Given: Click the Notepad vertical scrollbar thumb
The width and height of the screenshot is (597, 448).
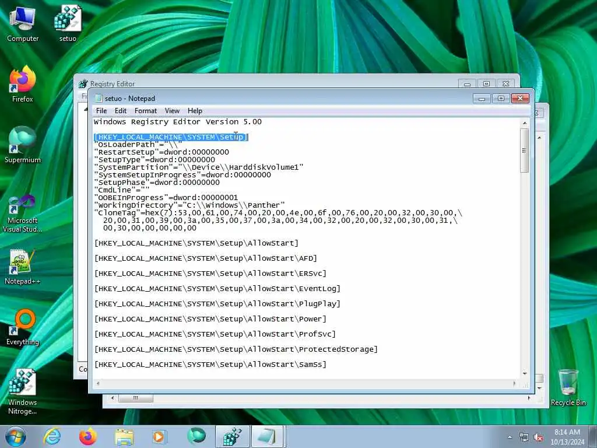Looking at the screenshot, I should click(x=524, y=150).
